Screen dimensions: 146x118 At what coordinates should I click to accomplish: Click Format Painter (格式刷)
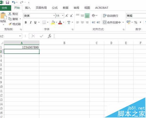click(15, 24)
